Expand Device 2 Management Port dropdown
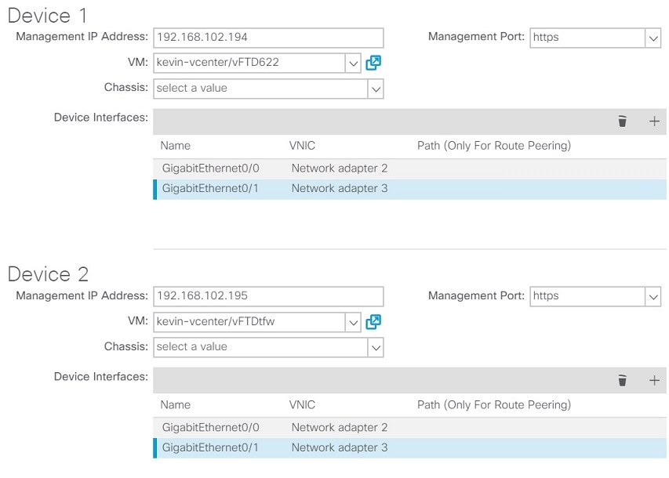 click(653, 297)
